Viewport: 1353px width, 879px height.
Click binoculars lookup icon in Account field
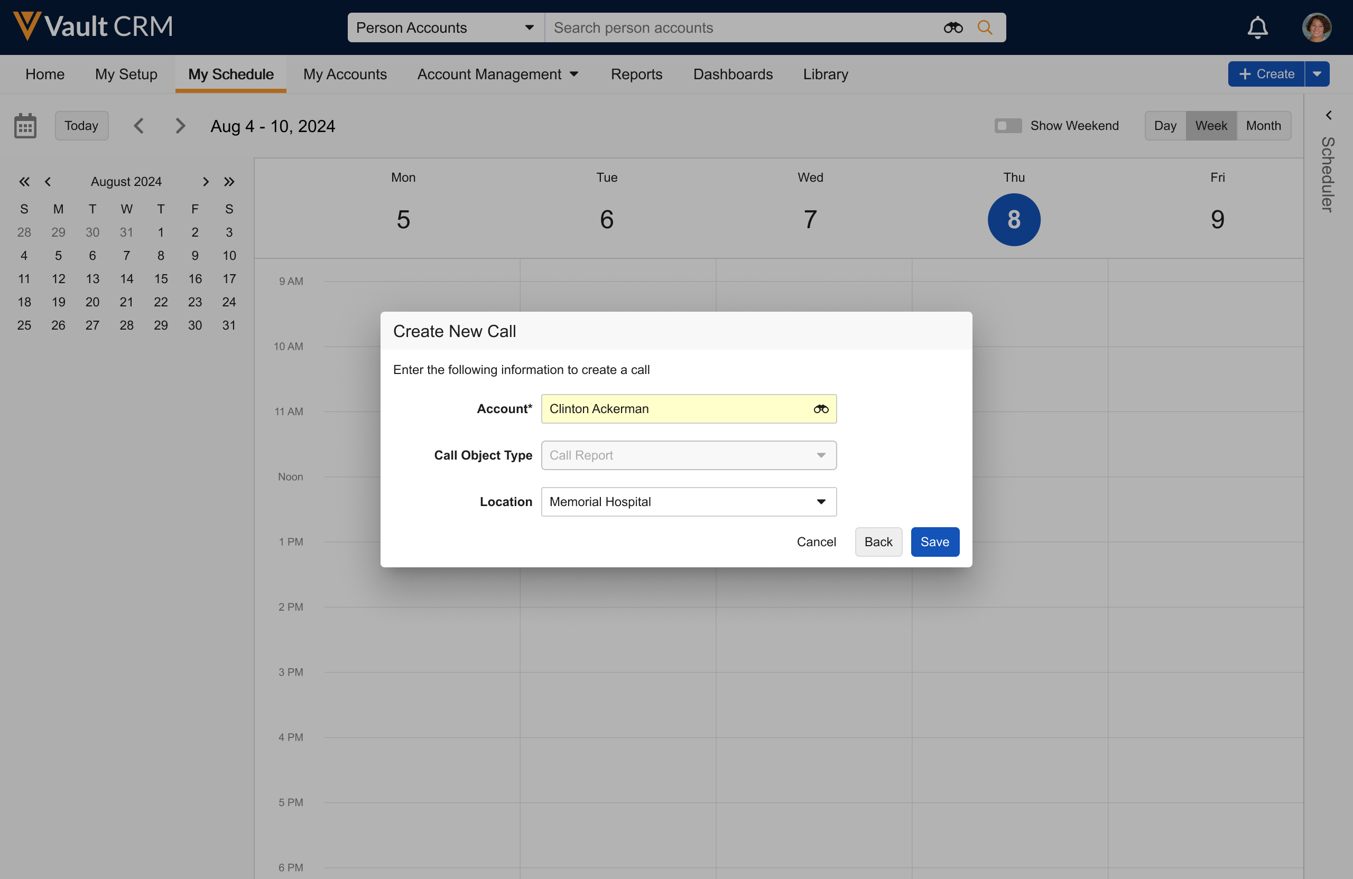pyautogui.click(x=820, y=408)
